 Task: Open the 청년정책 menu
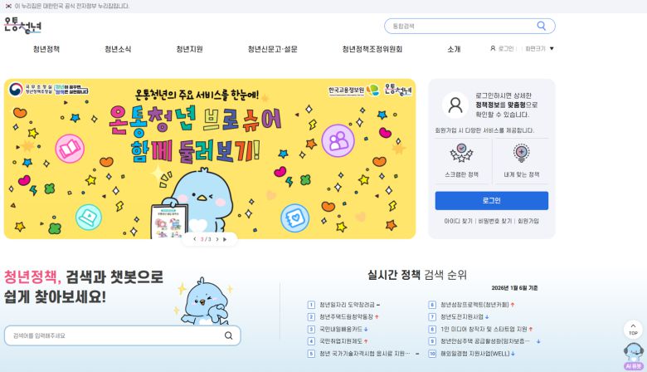pyautogui.click(x=46, y=49)
